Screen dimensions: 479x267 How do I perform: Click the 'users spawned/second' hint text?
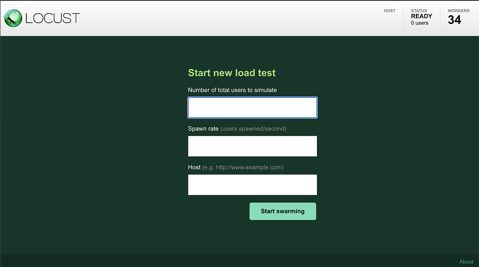pos(253,129)
